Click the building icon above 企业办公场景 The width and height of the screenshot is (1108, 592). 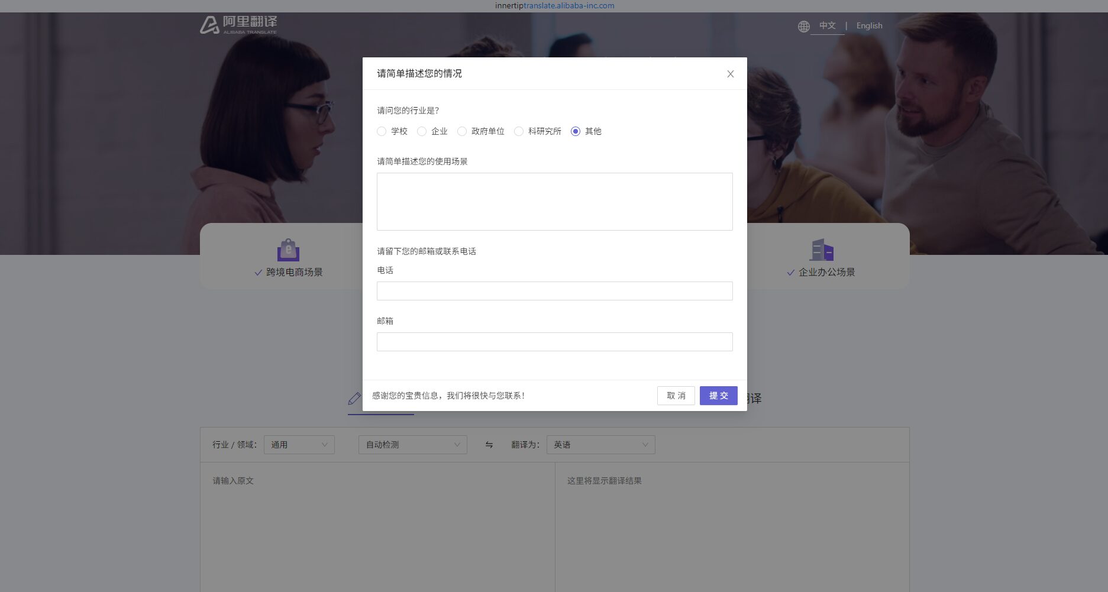[x=822, y=250]
